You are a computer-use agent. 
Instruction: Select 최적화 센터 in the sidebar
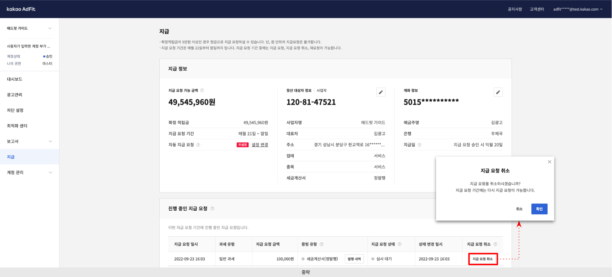(x=17, y=126)
